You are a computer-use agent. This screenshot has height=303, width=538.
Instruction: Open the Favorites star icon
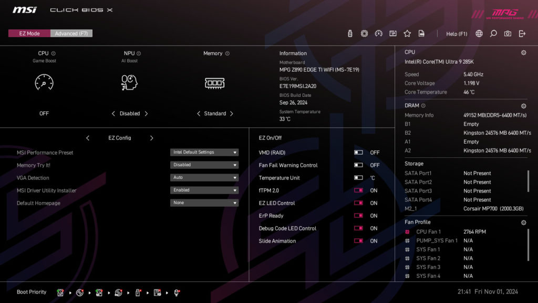407,33
